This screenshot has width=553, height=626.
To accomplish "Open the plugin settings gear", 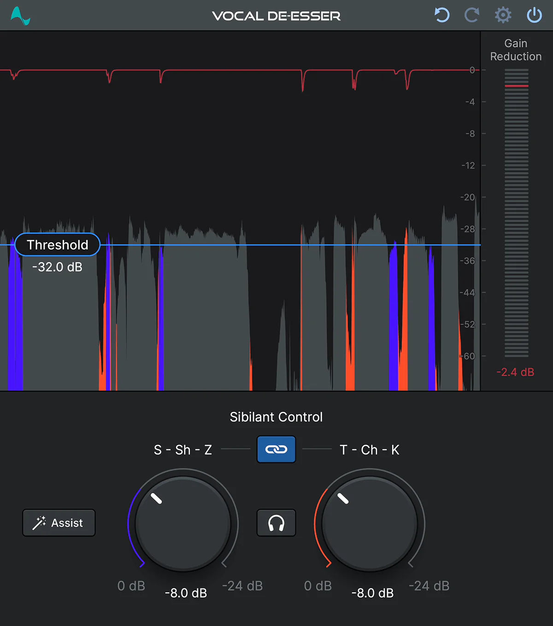I will pyautogui.click(x=503, y=15).
